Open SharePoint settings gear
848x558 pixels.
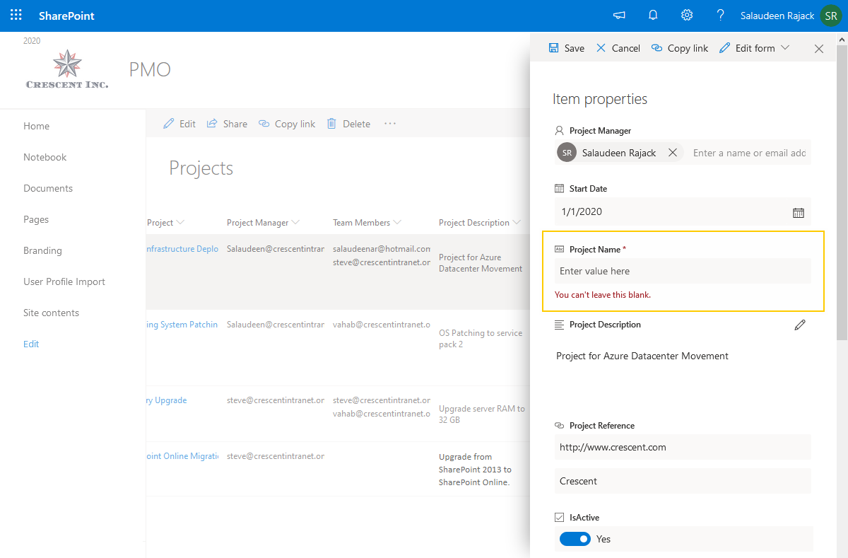pos(686,15)
